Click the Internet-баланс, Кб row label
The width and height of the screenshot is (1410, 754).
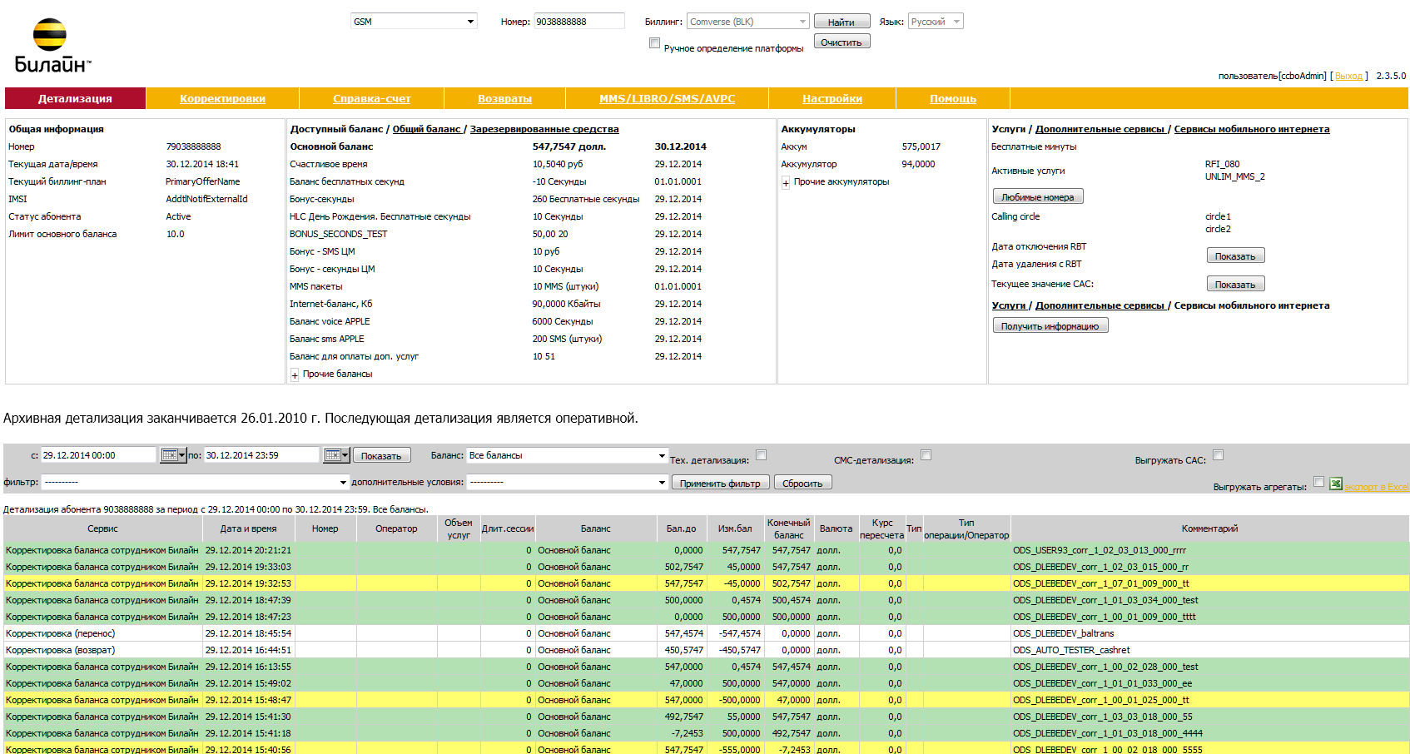[330, 304]
